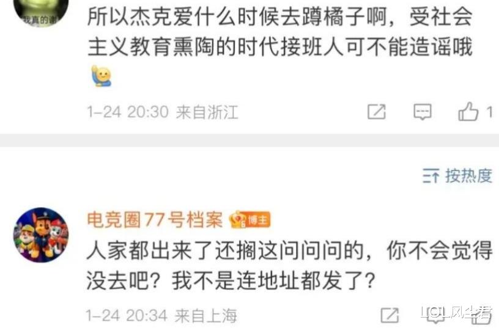Tap the green avatar at top left
499x328 pixels.
[41, 11]
